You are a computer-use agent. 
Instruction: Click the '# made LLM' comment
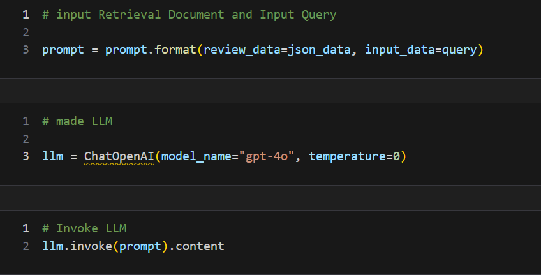tap(77, 121)
